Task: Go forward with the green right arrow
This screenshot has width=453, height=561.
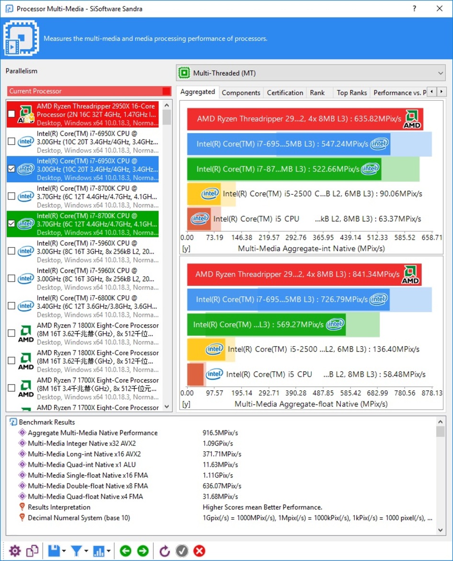Action: [143, 550]
